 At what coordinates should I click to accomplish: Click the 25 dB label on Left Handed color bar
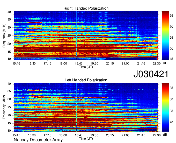(x=171, y=111)
